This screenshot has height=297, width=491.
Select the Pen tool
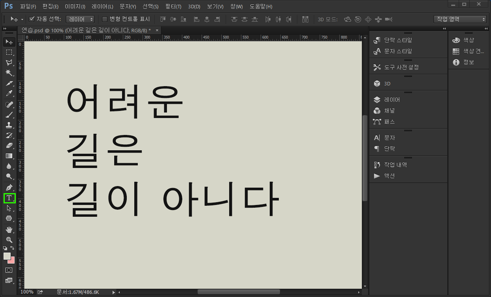9,187
